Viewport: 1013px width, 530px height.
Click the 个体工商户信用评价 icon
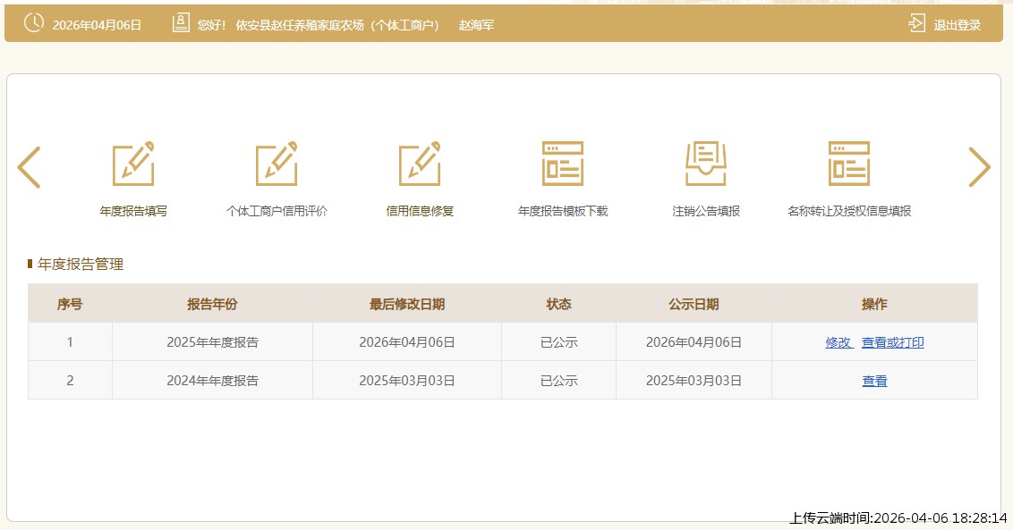[x=277, y=164]
